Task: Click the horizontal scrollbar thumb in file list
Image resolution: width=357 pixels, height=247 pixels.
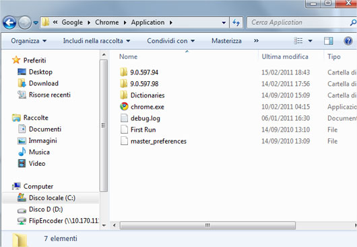Action: (207, 226)
